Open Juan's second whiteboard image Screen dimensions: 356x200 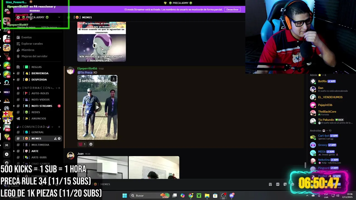tap(154, 167)
